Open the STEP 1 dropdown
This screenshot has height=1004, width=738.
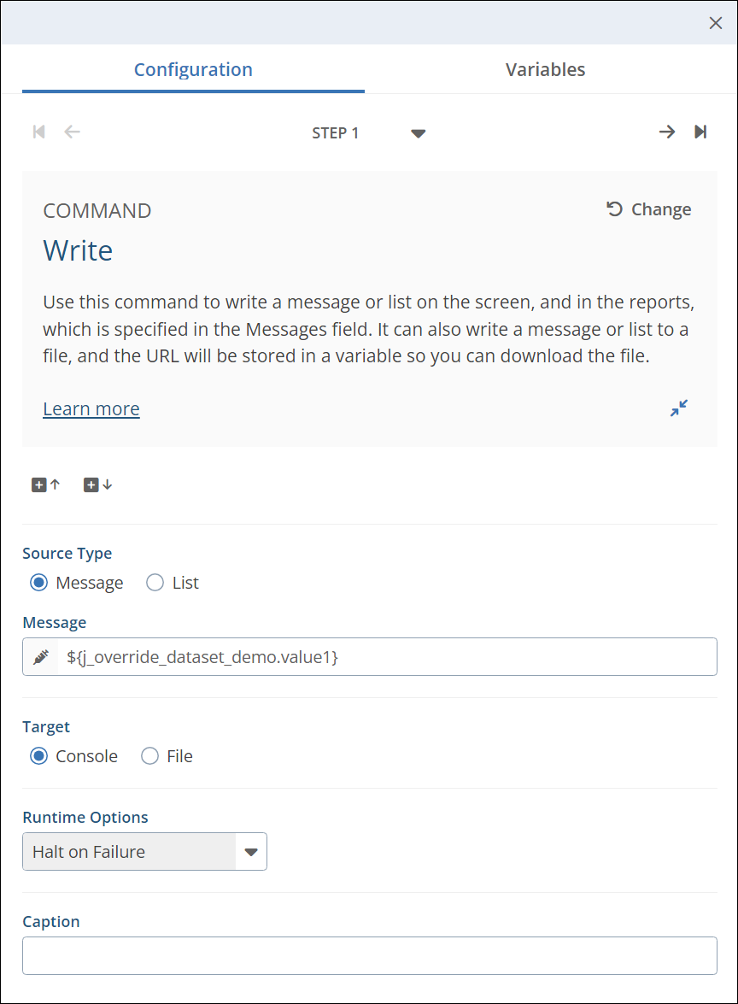coord(418,133)
